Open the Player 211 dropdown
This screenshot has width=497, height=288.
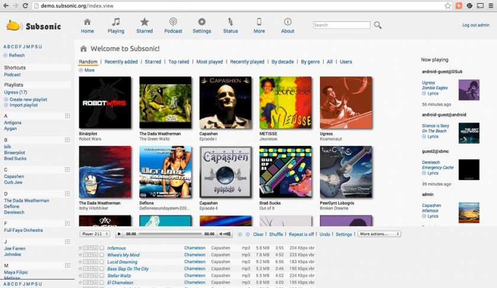pyautogui.click(x=95, y=234)
